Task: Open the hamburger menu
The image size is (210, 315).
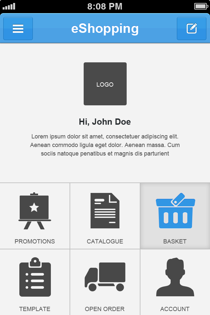Action: 18,29
